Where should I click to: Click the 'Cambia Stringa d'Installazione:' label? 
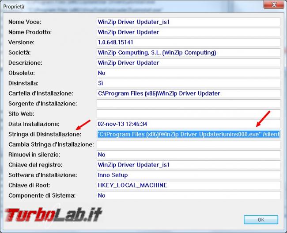pyautogui.click(x=51, y=144)
